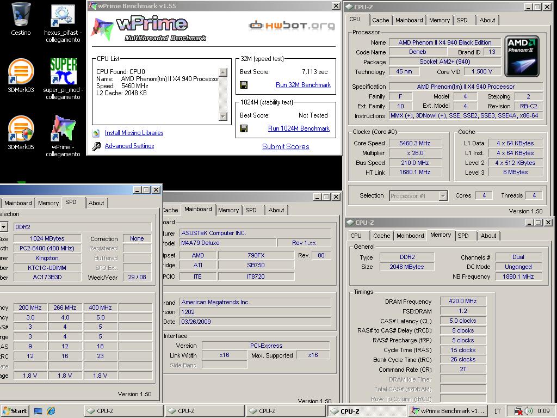The height and width of the screenshot is (418, 557).
Task: Click the BIOS date 03/26/2009 field
Action: click(x=255, y=322)
